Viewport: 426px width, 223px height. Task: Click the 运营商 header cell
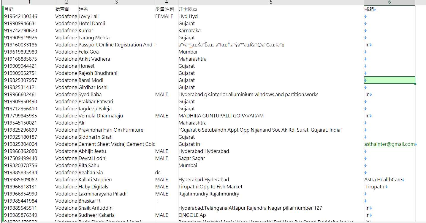pyautogui.click(x=66, y=9)
